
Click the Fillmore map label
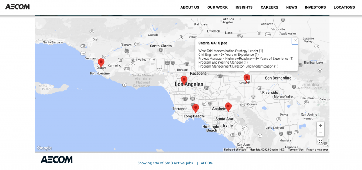coord(126,45)
